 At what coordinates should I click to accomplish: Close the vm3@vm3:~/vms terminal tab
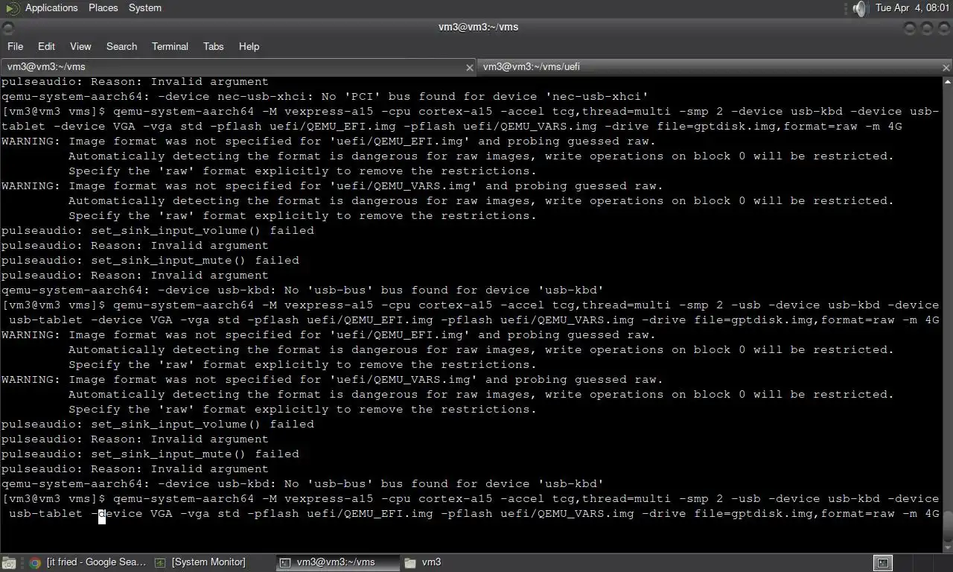pos(469,67)
